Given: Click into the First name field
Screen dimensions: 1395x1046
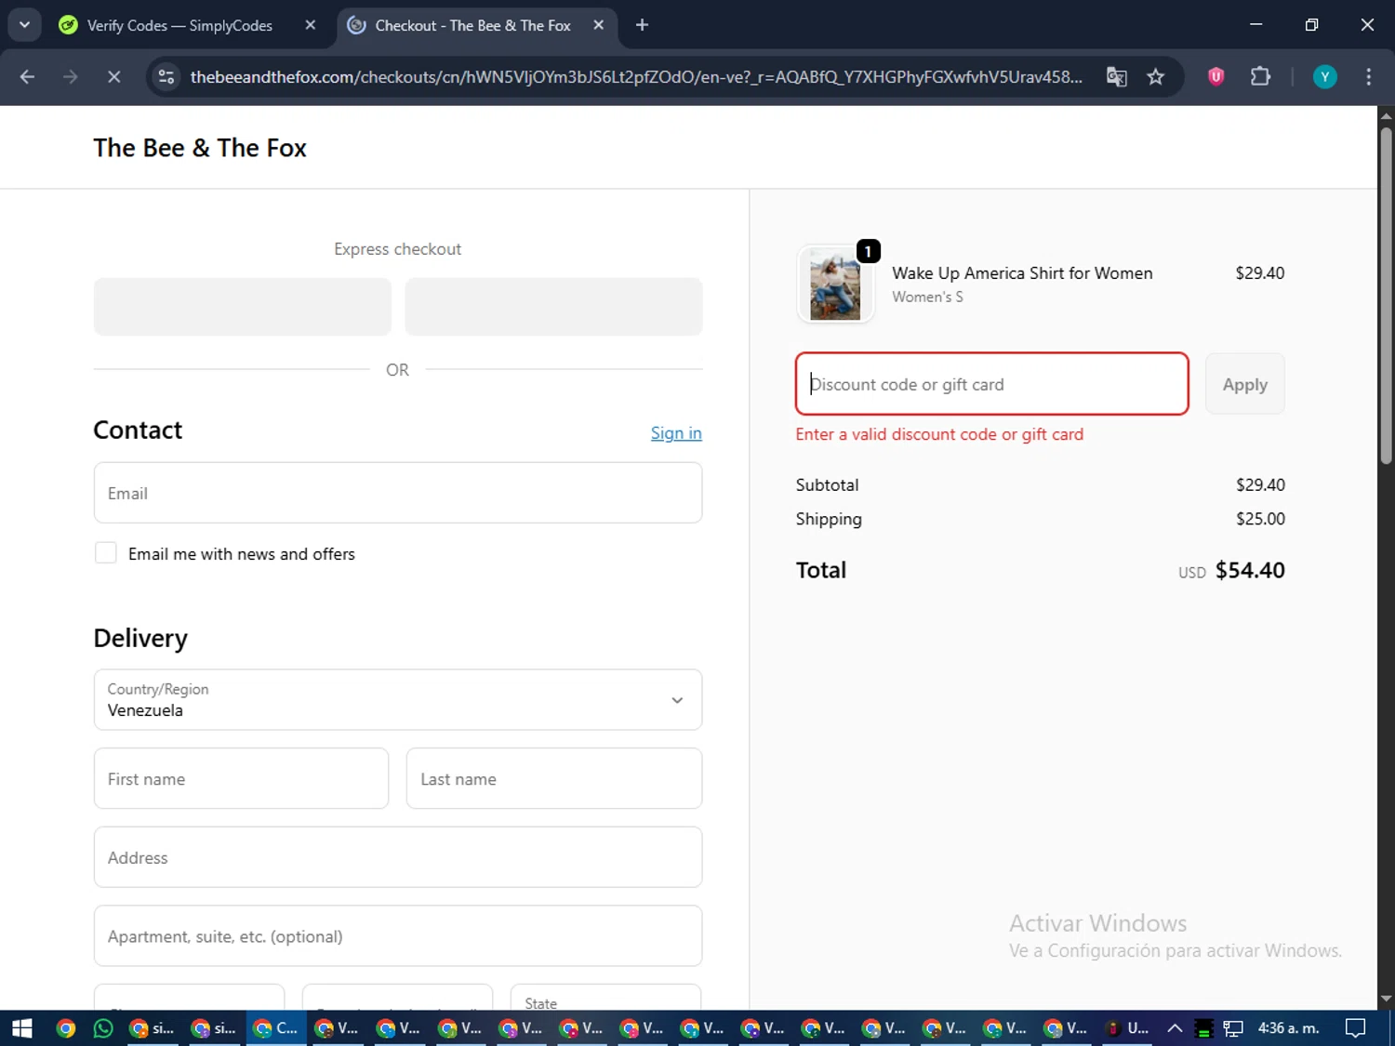Looking at the screenshot, I should (x=241, y=779).
